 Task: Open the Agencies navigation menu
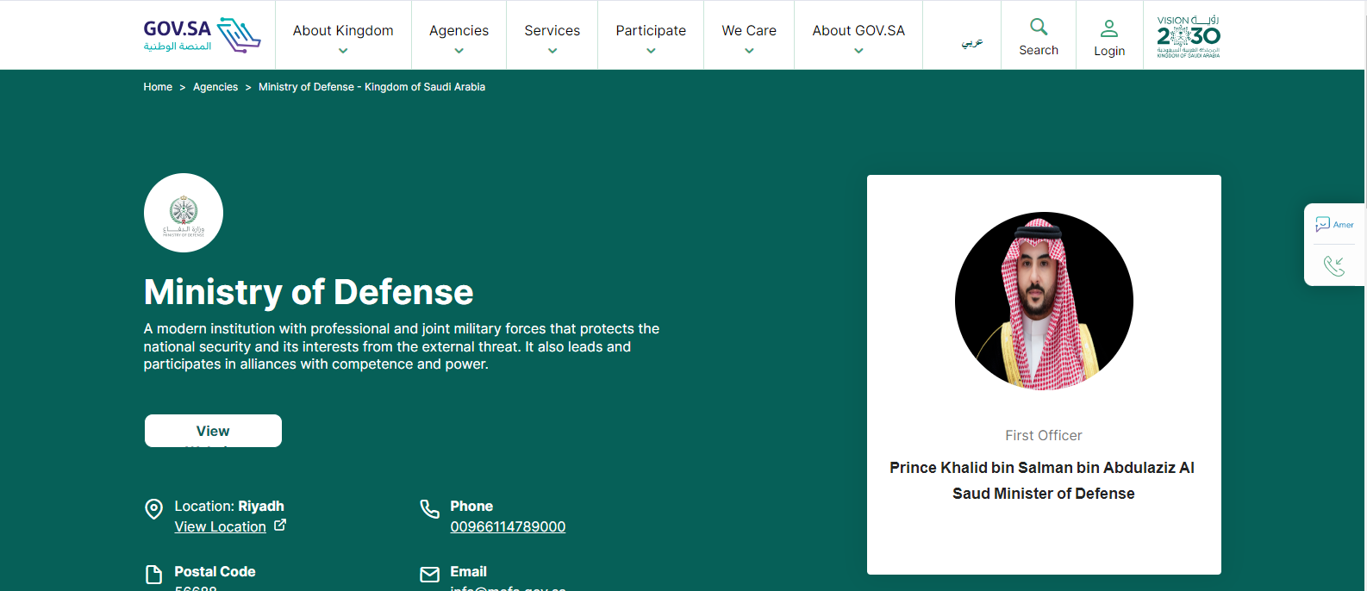click(459, 31)
